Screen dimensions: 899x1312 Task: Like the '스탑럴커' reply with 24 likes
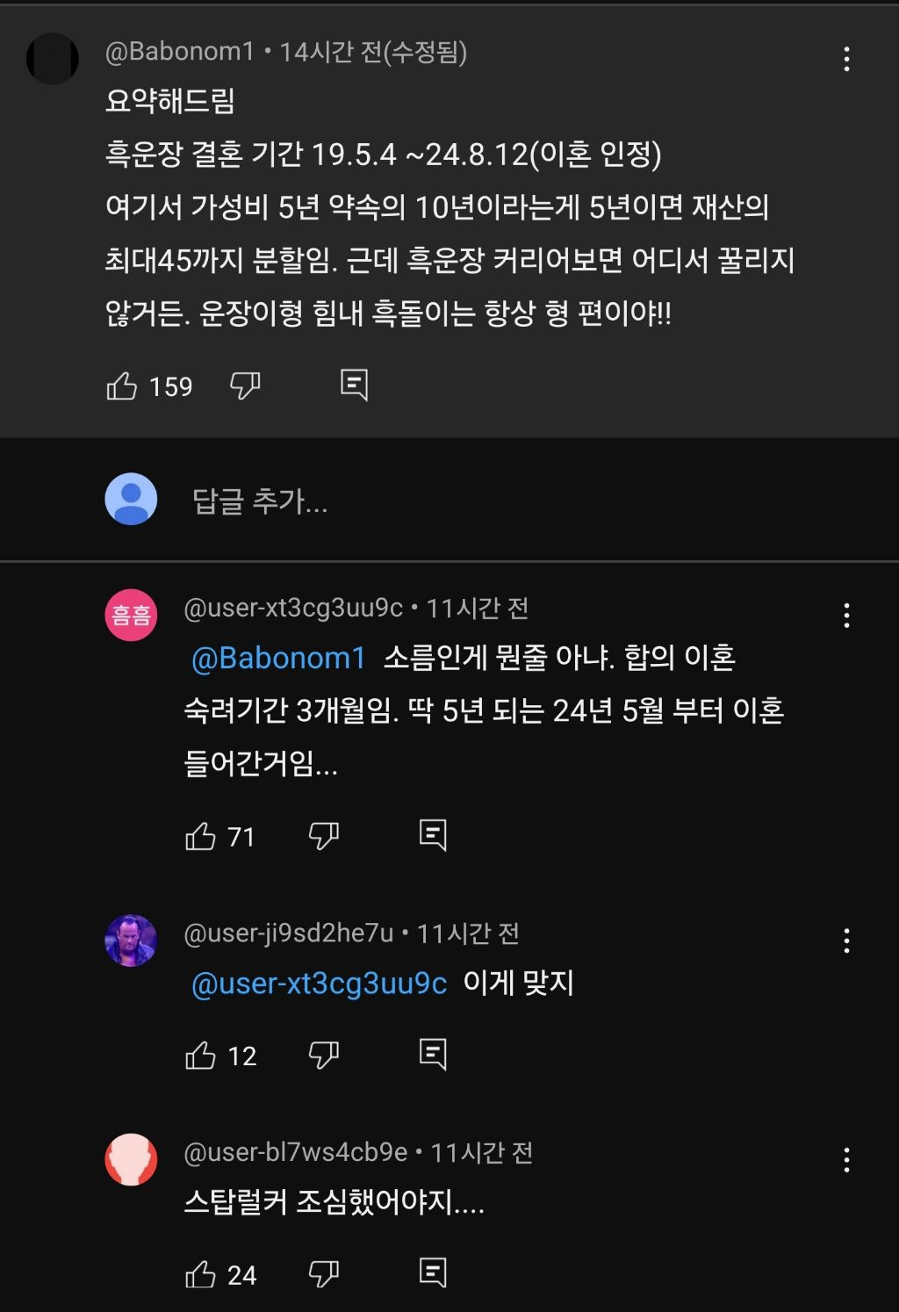tap(201, 1274)
